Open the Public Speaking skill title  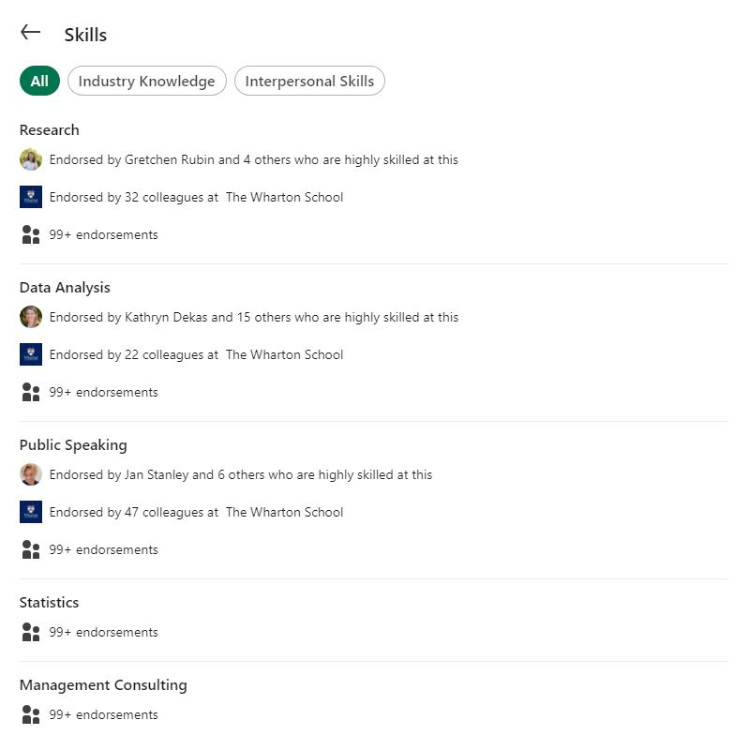pos(73,445)
